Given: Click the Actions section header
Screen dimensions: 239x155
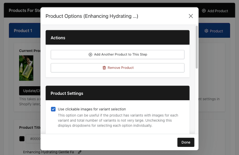Looking at the screenshot, I should [117, 37].
